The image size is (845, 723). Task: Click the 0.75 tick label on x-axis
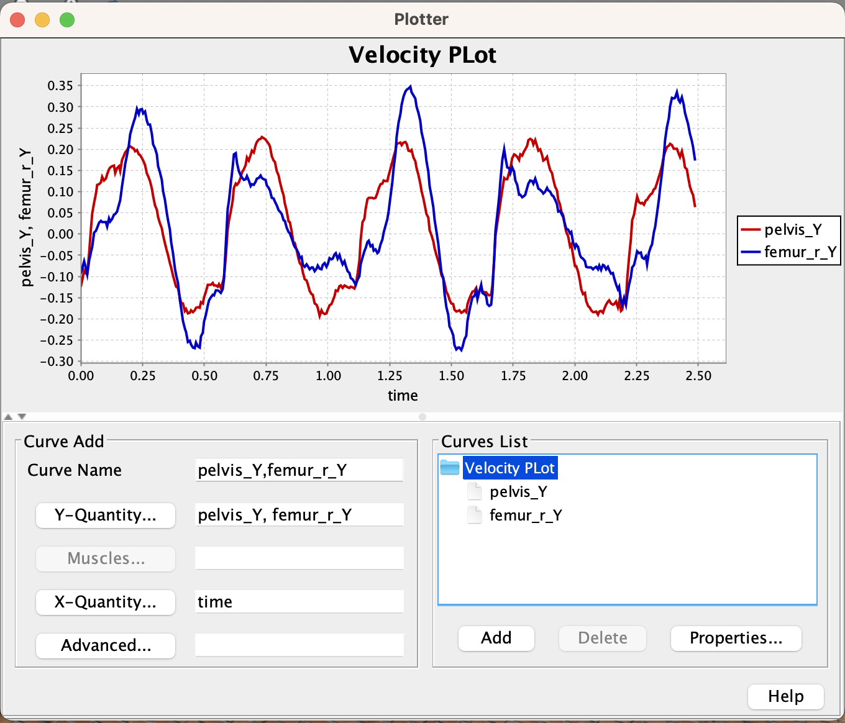266,375
